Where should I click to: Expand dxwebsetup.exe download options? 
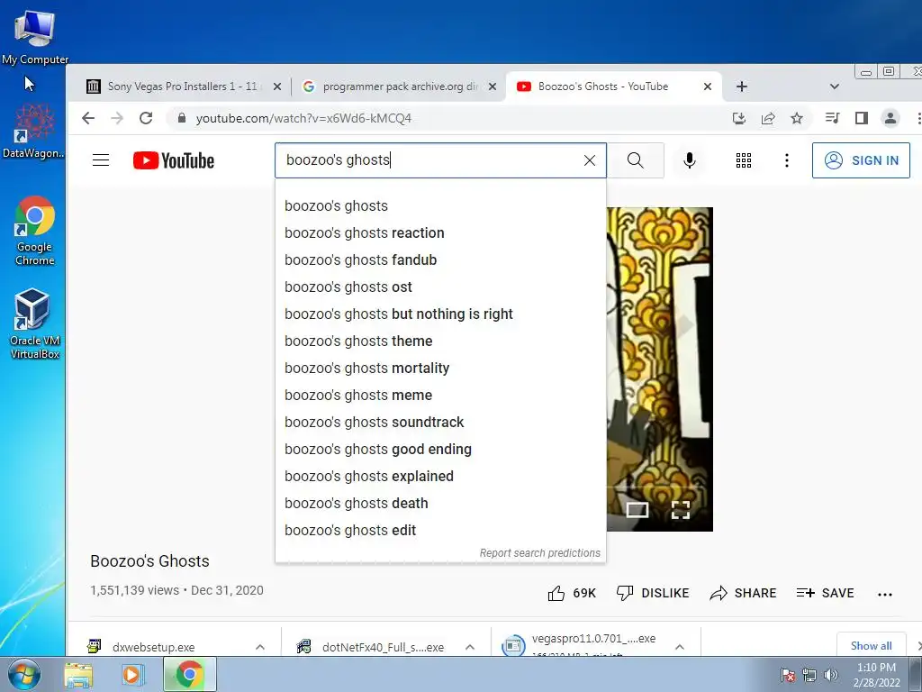click(x=260, y=647)
